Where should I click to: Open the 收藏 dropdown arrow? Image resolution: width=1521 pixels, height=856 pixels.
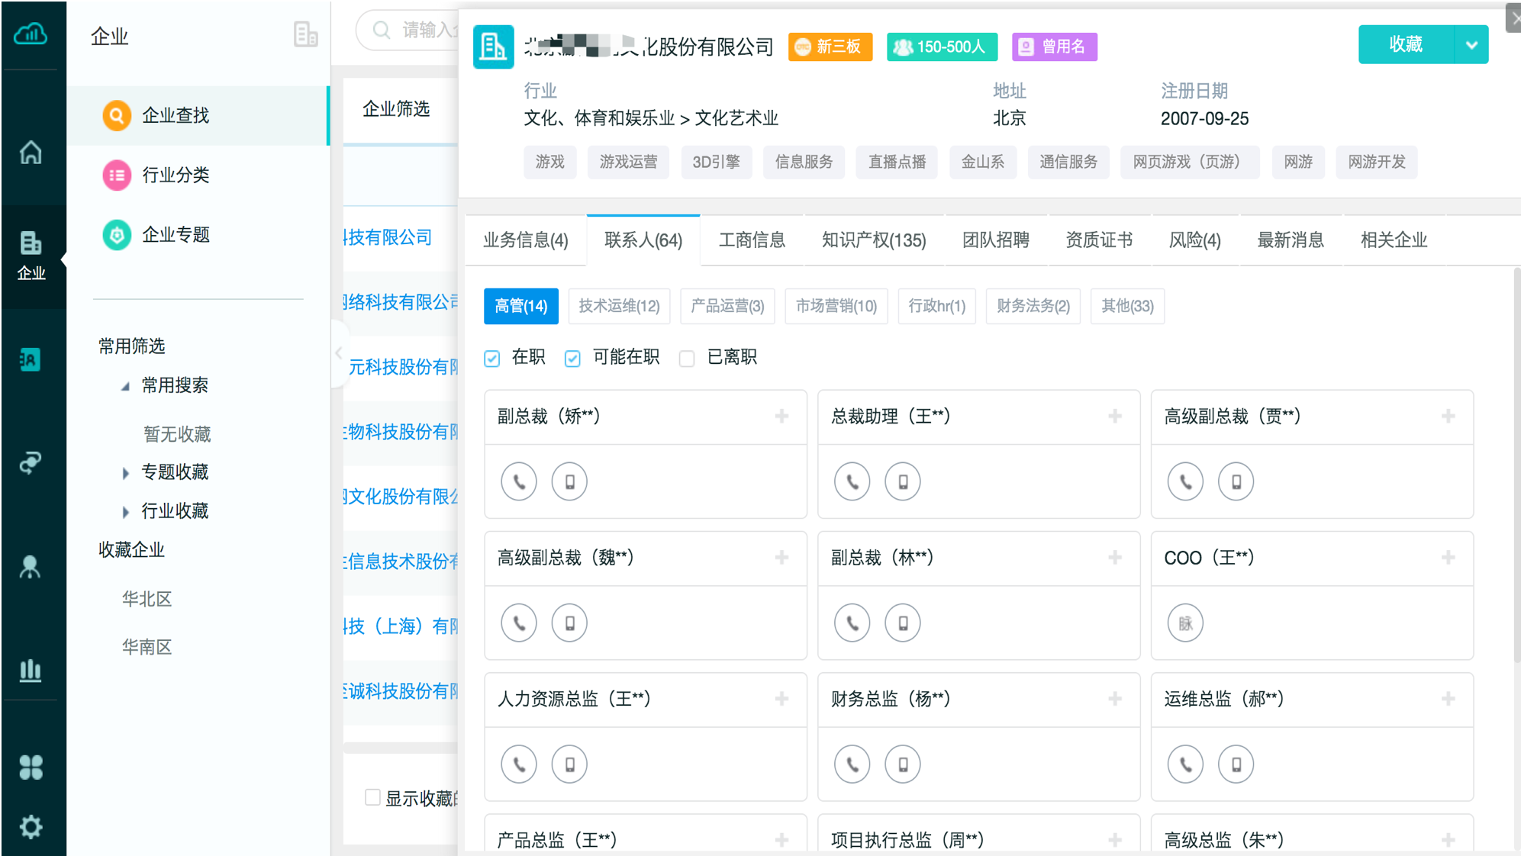coord(1471,45)
